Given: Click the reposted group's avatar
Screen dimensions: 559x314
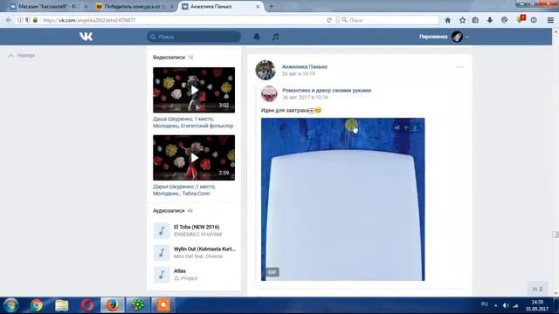Looking at the screenshot, I should (x=269, y=93).
